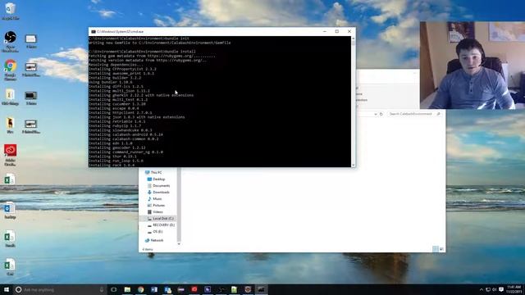This screenshot has height=295, width=525.
Task: Click the Explorer search magnifier icon
Action: [x=438, y=114]
